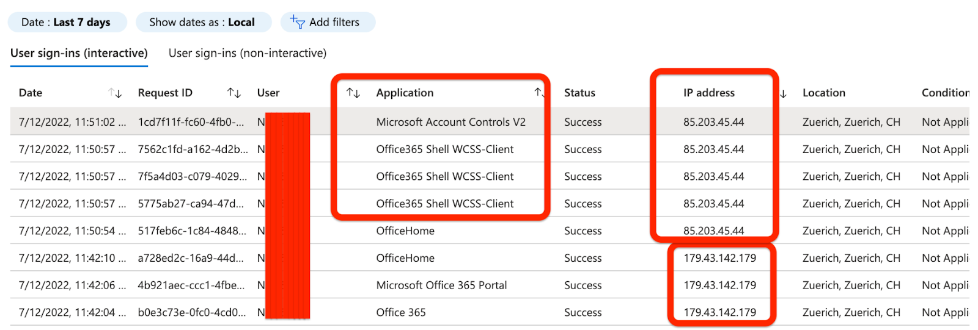Click IP 85.203.45.44 in the 517feb6c row

coord(714,231)
